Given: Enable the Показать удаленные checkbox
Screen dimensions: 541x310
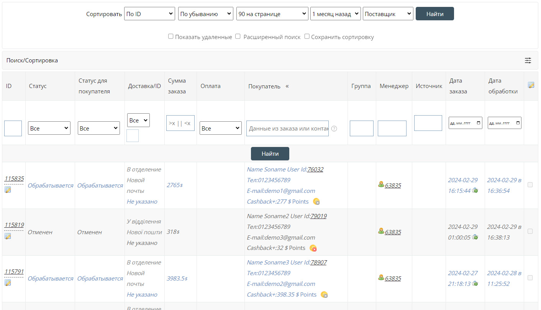Looking at the screenshot, I should click(171, 36).
